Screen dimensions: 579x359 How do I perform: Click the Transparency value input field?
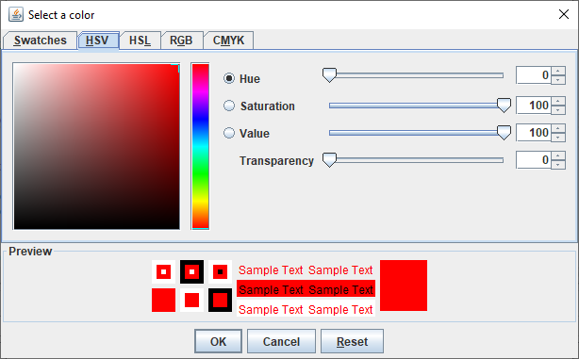533,160
